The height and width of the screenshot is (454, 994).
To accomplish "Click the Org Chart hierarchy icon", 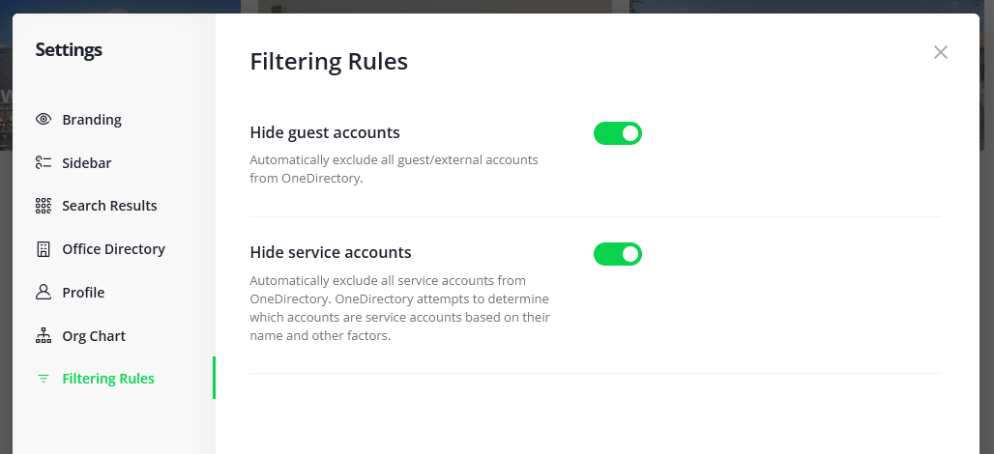I will point(43,336).
